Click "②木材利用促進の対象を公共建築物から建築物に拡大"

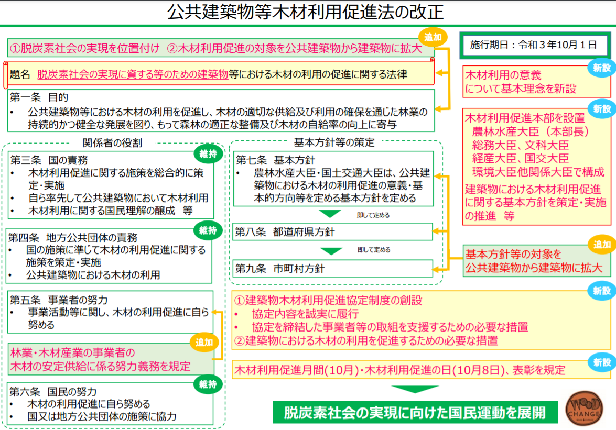click(295, 48)
